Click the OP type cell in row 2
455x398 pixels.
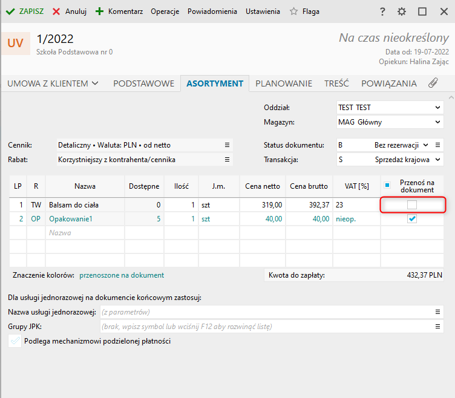click(36, 219)
